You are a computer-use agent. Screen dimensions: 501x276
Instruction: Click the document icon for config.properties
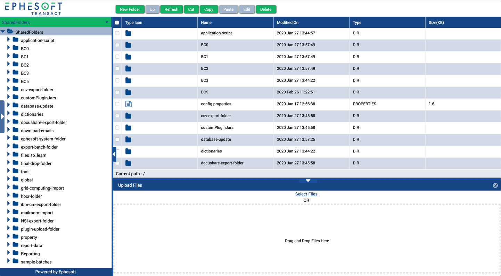point(129,104)
